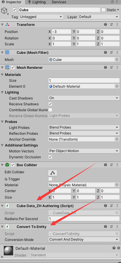Open Default-Material gear settings icon

tap(118, 248)
